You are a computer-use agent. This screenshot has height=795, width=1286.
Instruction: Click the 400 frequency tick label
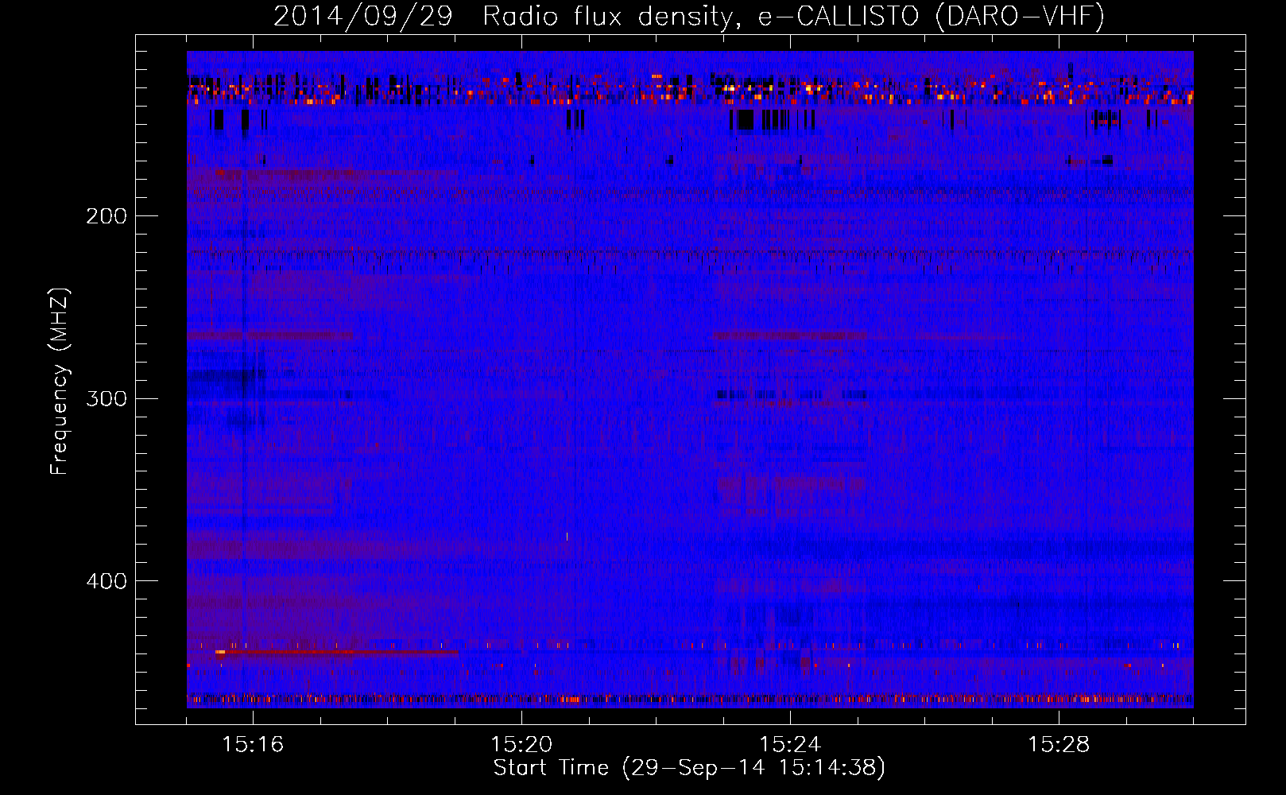pos(107,581)
